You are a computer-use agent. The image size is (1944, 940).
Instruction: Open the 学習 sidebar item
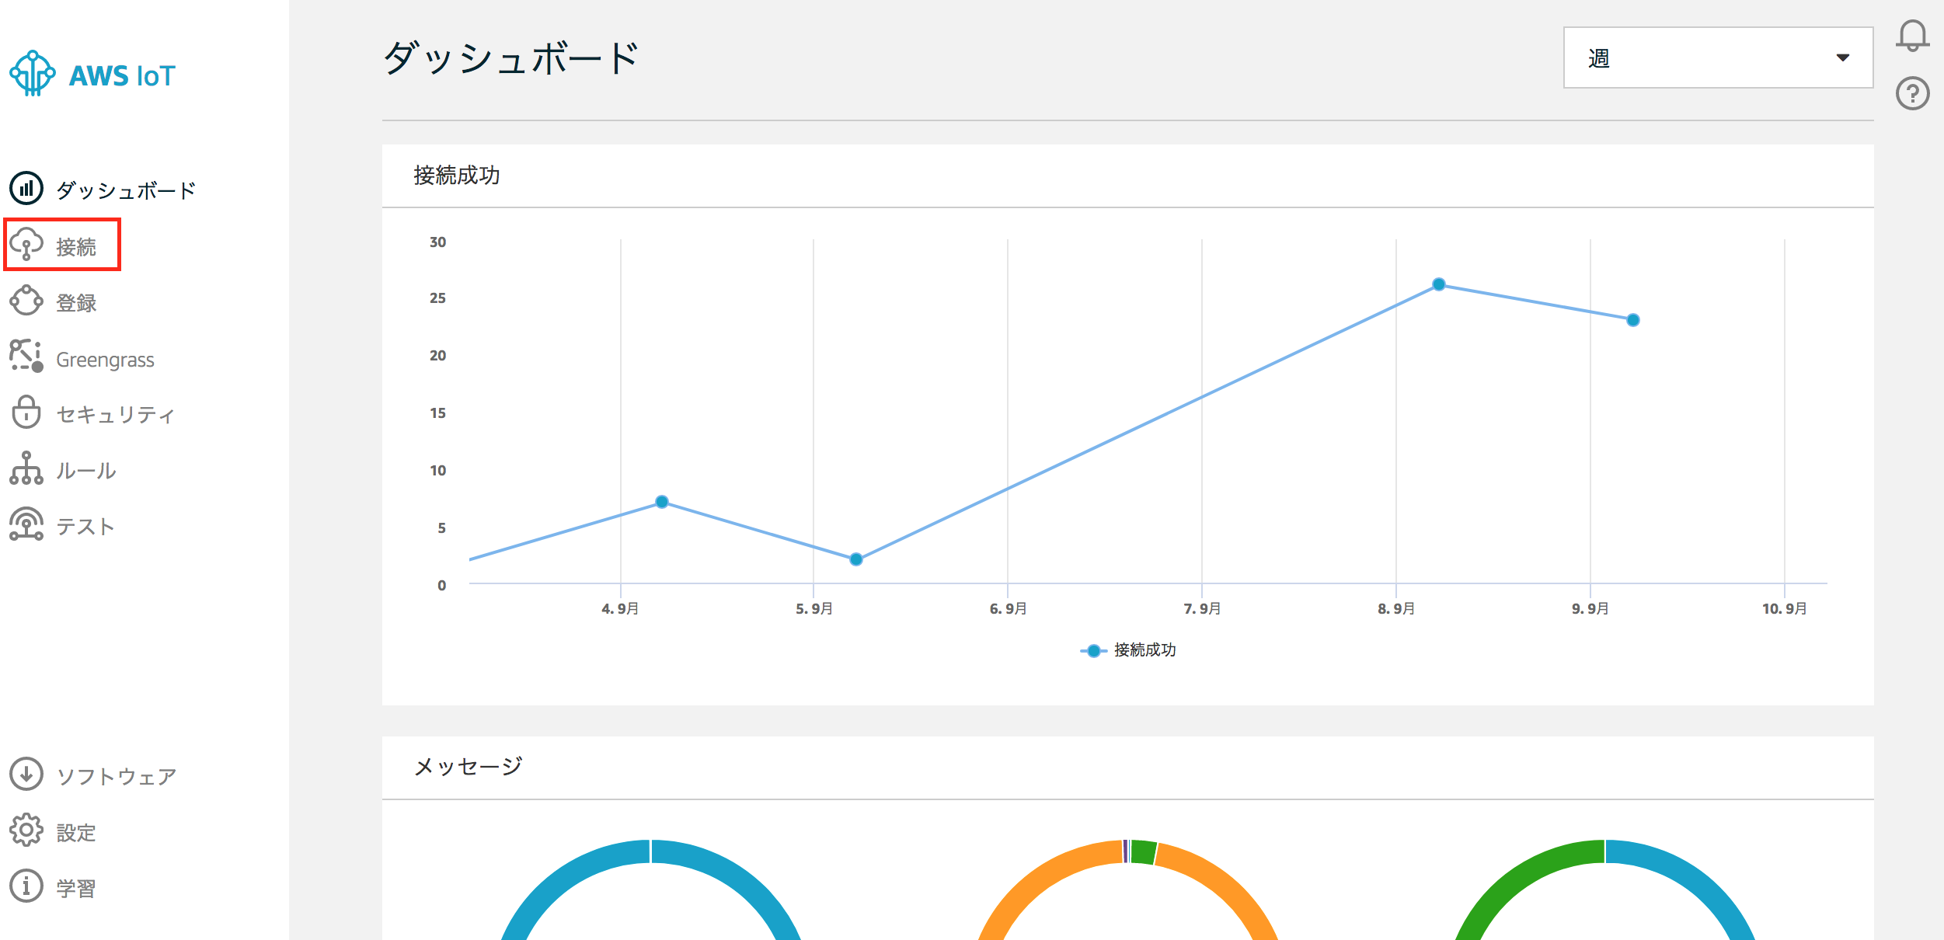click(76, 889)
